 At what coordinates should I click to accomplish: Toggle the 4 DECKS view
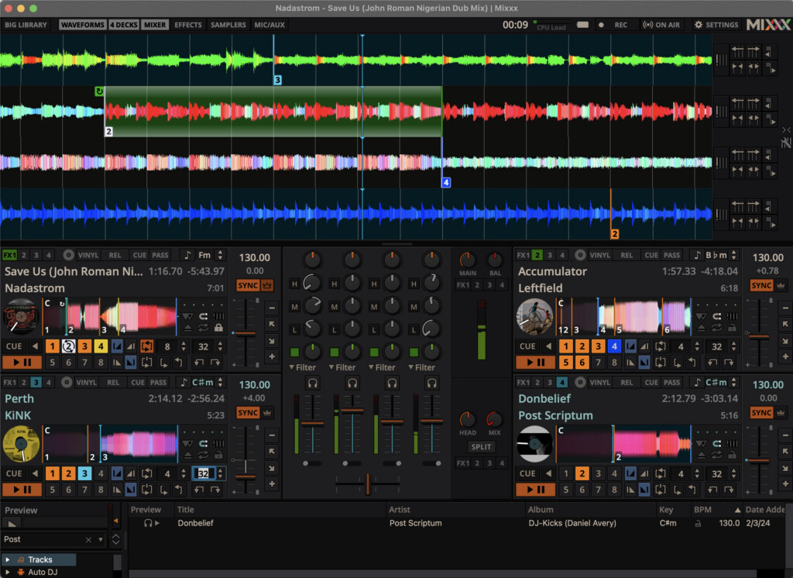coord(124,25)
